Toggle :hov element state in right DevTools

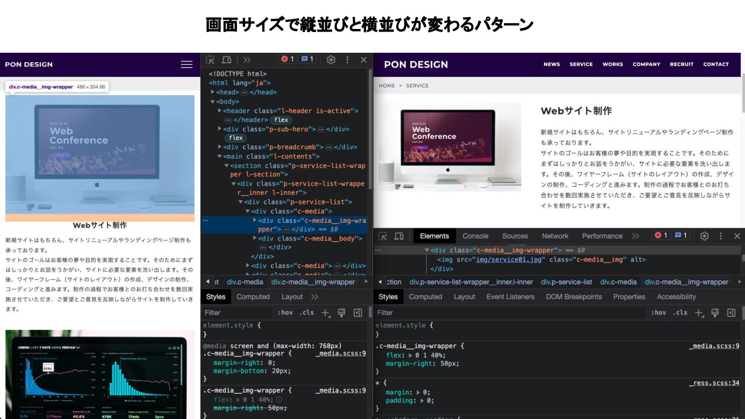[659, 312]
